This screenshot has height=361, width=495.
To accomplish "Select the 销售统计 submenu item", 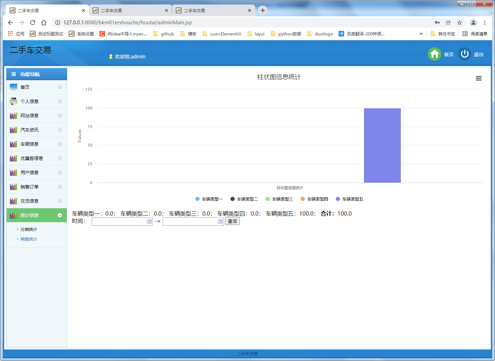I will (x=29, y=239).
